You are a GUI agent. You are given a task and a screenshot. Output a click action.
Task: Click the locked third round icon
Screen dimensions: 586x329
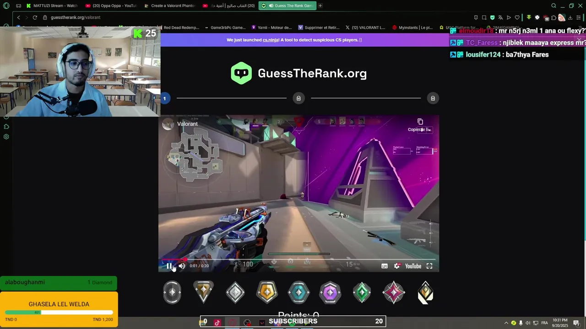point(433,98)
